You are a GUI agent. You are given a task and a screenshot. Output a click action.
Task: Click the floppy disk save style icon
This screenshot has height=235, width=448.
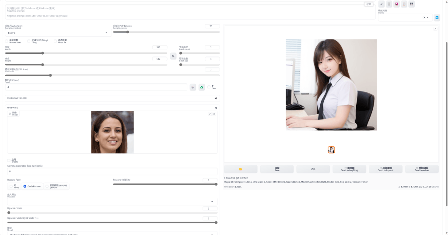[x=412, y=4]
